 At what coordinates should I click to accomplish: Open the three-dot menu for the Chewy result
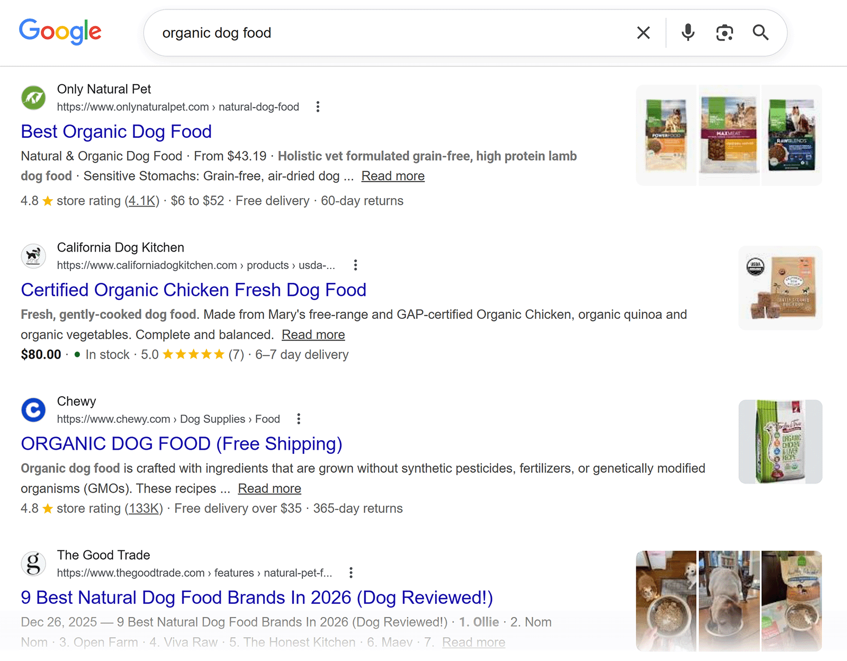pos(298,418)
